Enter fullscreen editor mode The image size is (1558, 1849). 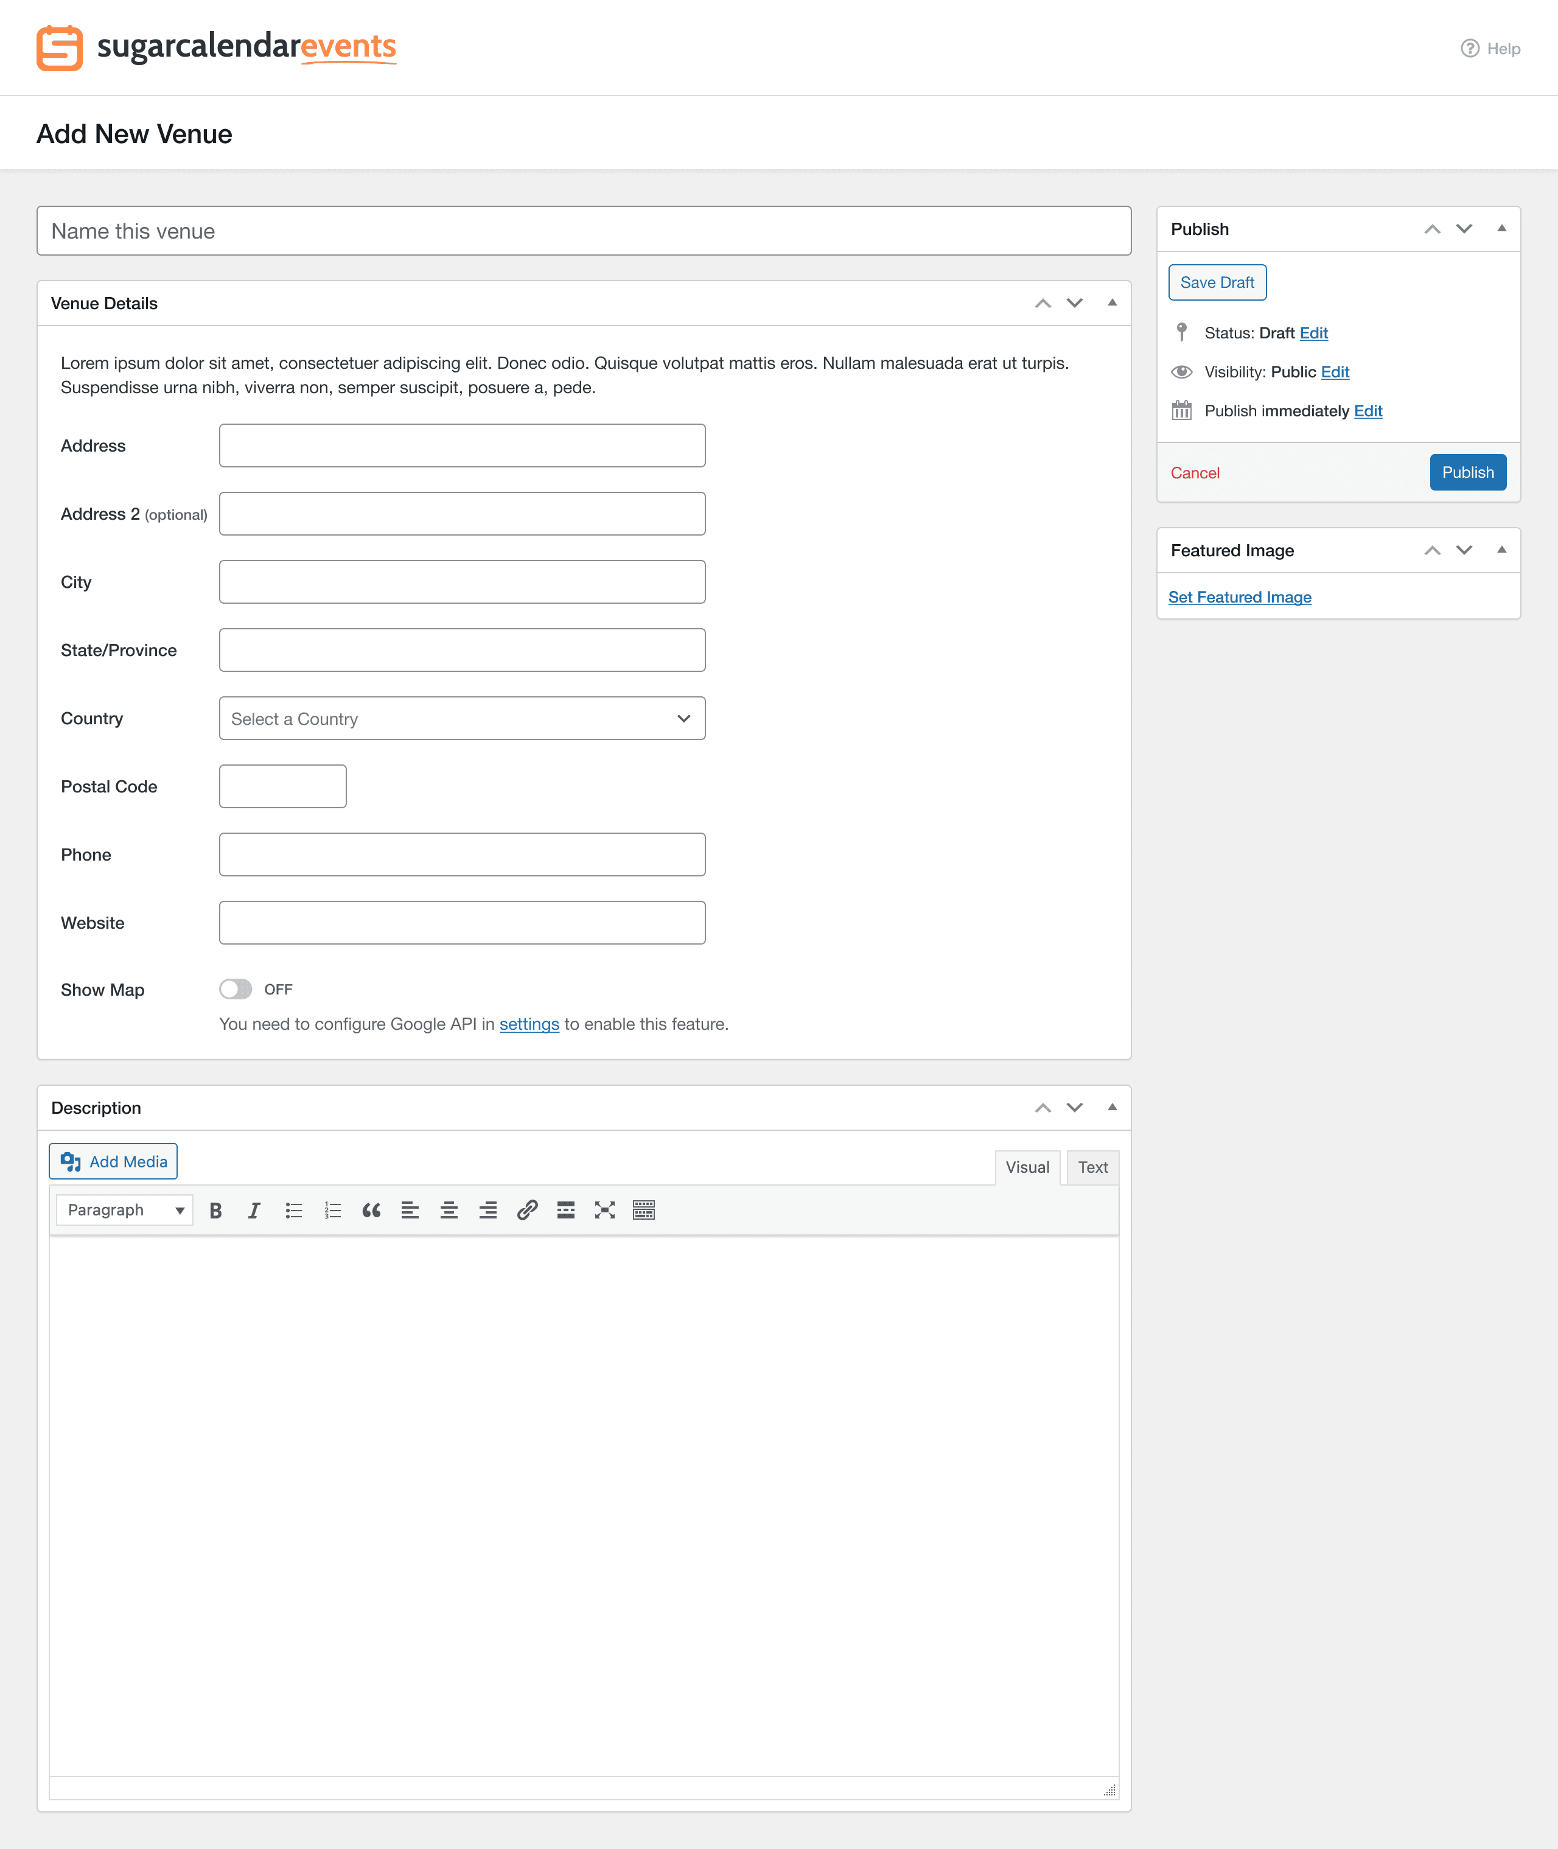pos(605,1211)
